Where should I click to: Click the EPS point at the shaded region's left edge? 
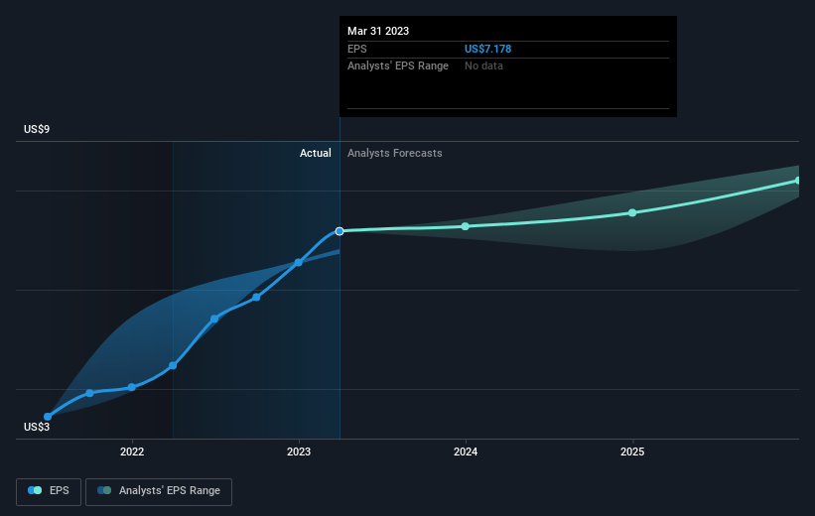click(x=173, y=365)
